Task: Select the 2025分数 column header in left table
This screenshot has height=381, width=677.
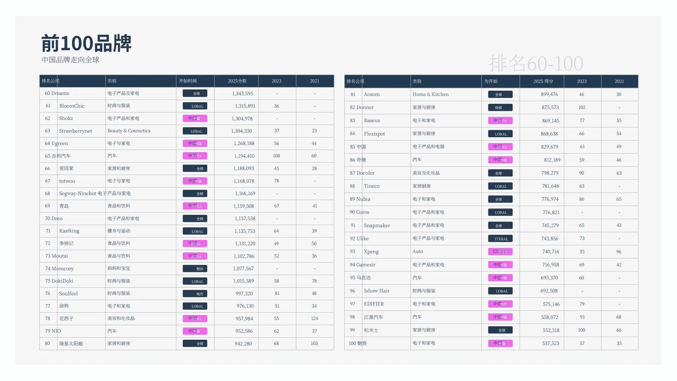Action: coord(237,81)
